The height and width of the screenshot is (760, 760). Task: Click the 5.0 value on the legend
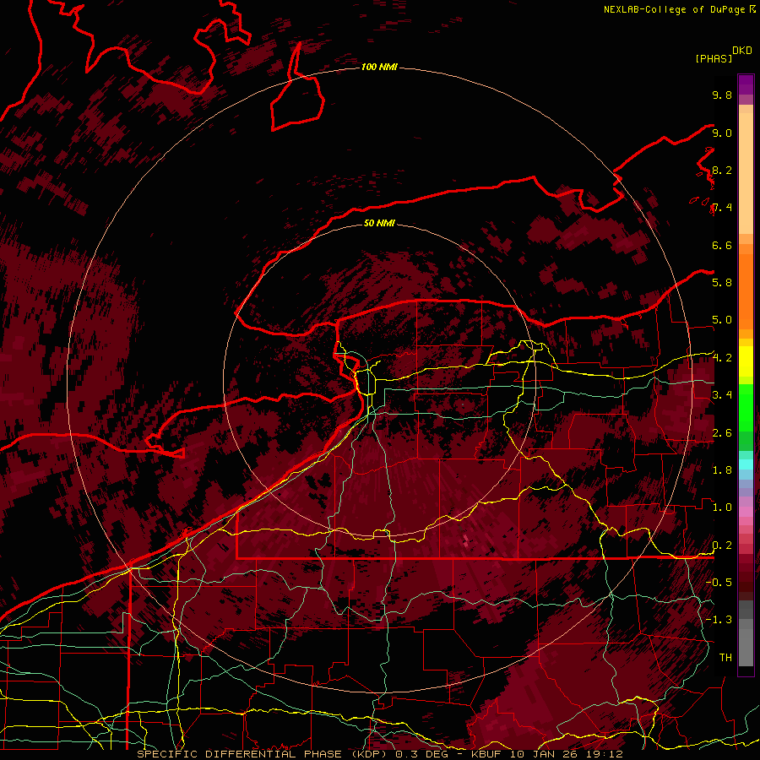coord(722,320)
